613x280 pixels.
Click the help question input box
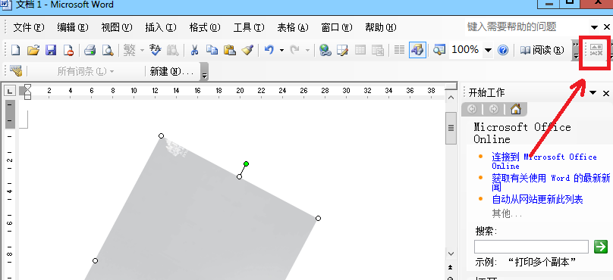[527, 27]
